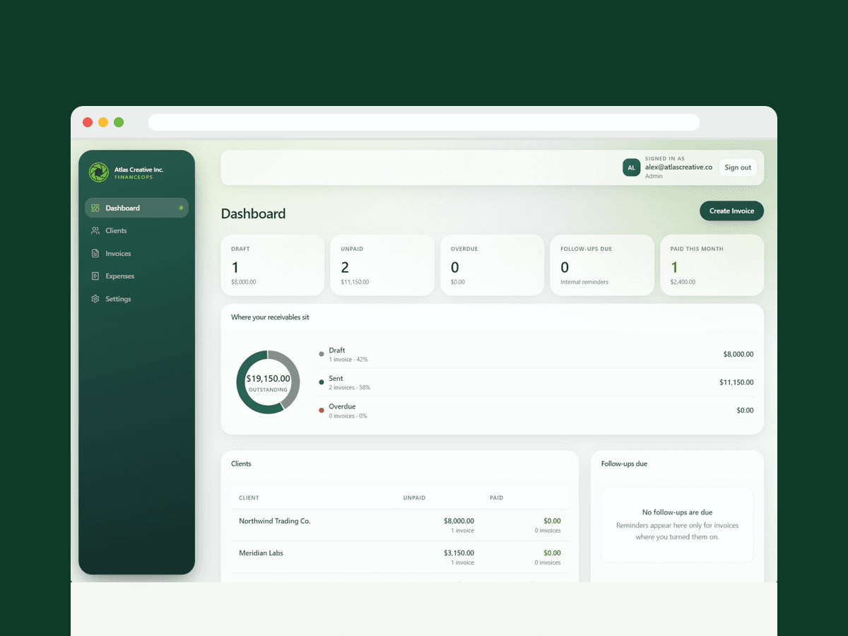
Task: Click the 'No follow-ups are due' message
Action: click(677, 512)
